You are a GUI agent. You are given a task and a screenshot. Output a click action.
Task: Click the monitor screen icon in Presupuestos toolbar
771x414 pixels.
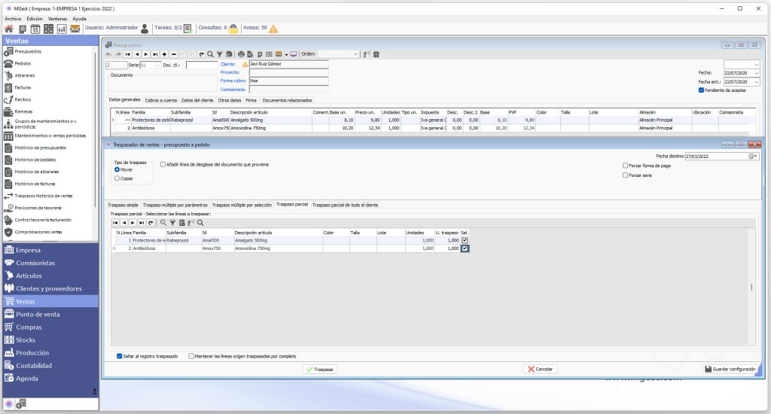[x=294, y=54]
